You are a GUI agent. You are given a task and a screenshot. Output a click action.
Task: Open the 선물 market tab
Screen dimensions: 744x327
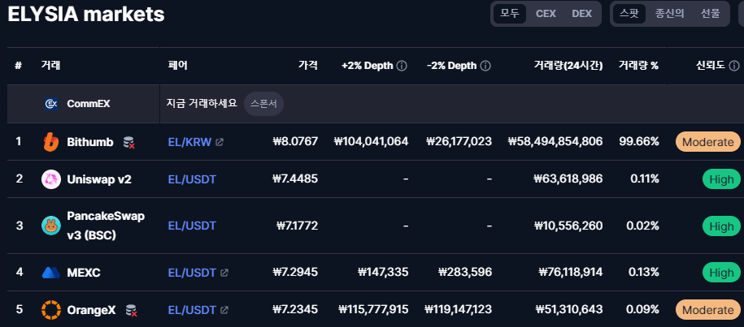coord(710,14)
